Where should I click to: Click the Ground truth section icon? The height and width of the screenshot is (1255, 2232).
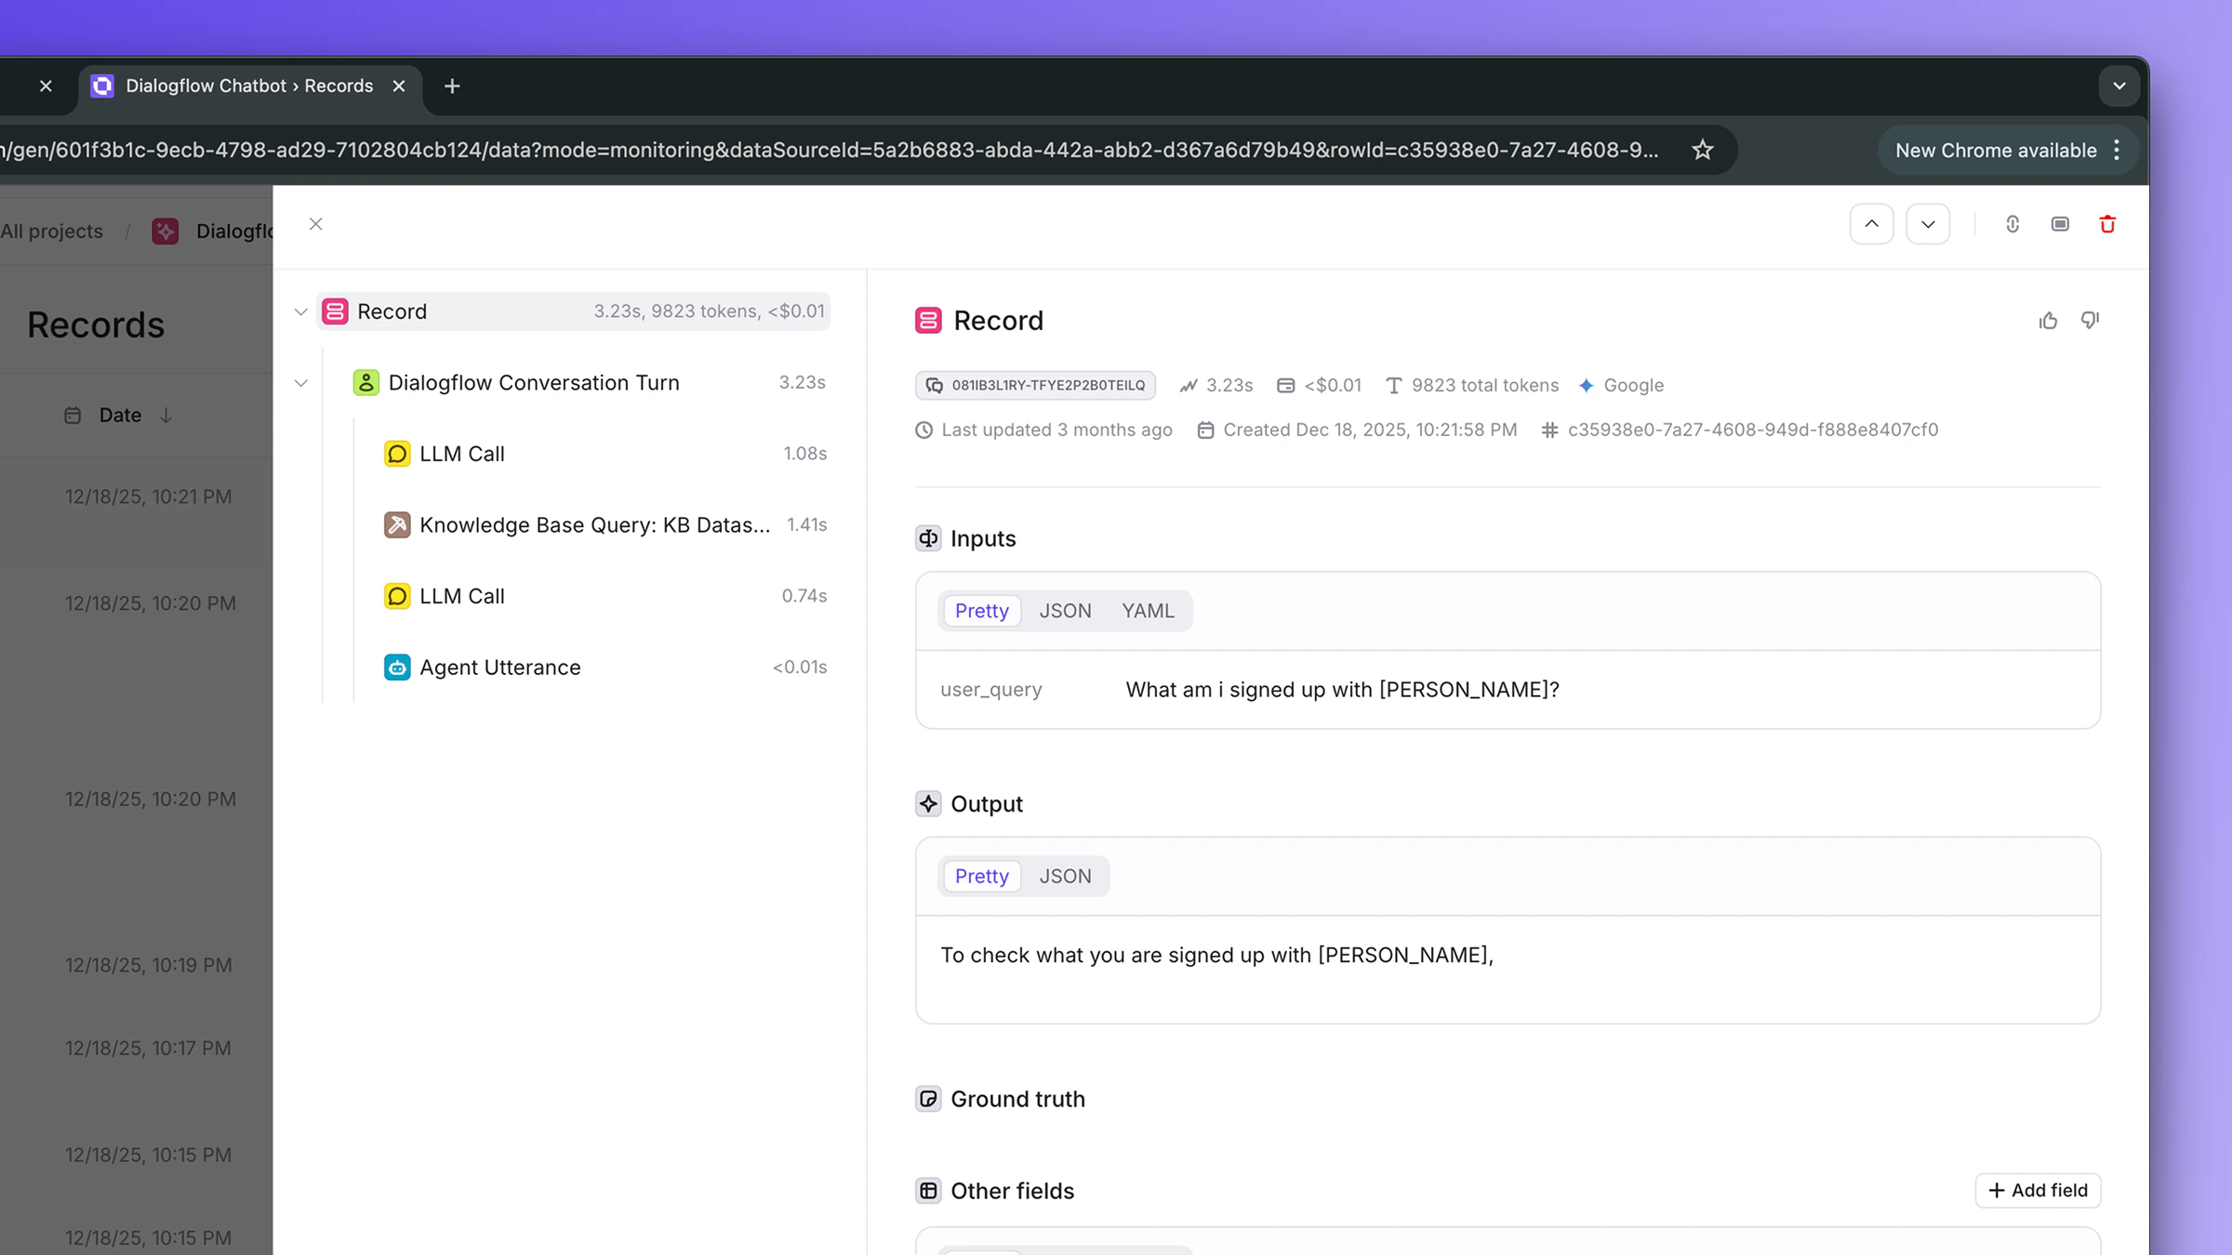928,1099
